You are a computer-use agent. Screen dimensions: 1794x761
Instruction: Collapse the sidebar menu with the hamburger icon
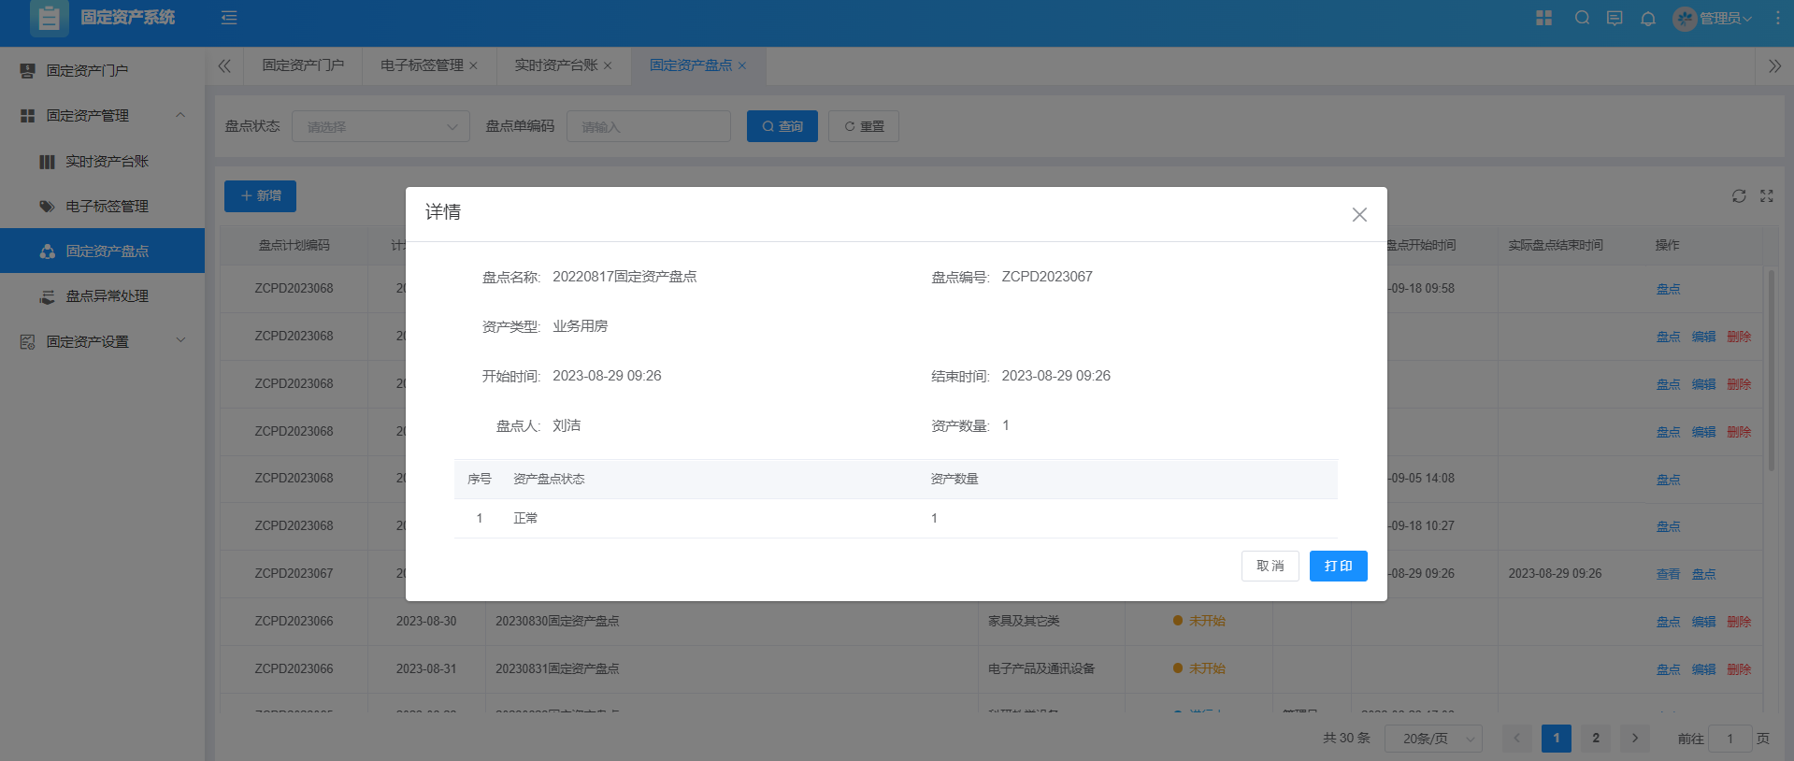click(x=229, y=18)
